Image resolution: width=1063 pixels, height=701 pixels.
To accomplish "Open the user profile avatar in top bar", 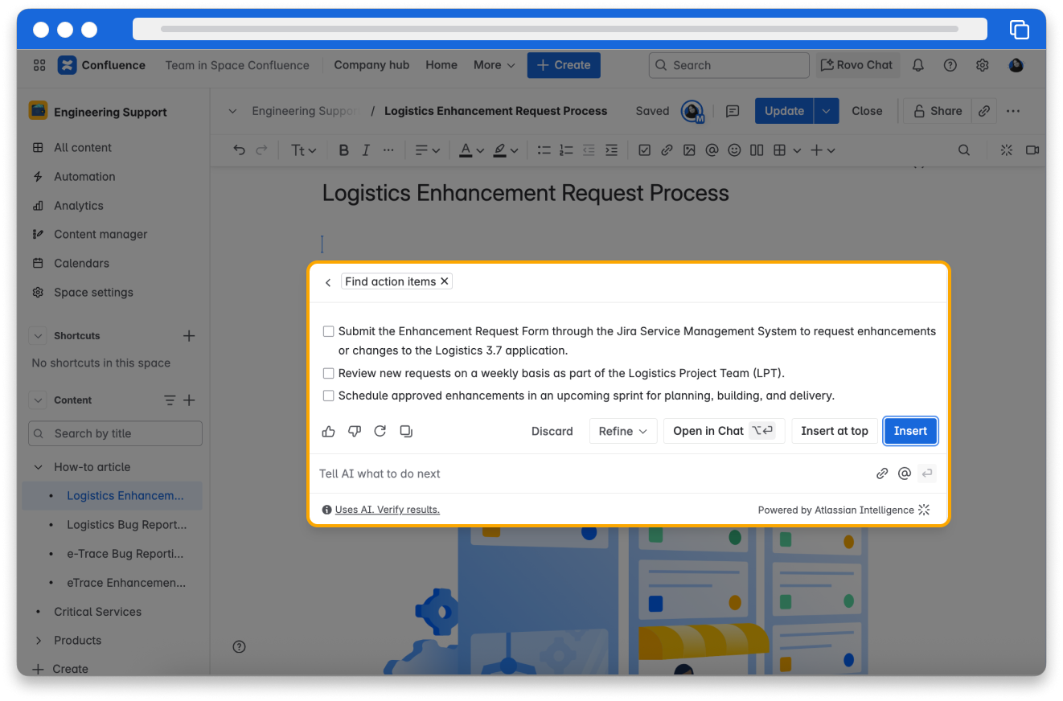I will click(x=1016, y=65).
